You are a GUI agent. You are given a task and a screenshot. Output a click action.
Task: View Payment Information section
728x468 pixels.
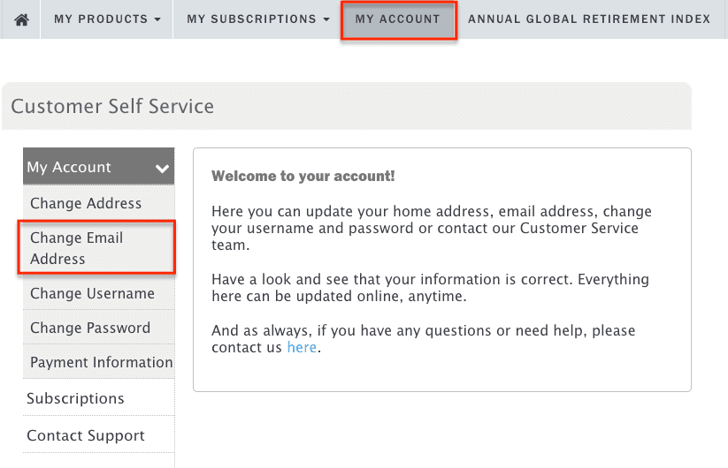(x=99, y=362)
